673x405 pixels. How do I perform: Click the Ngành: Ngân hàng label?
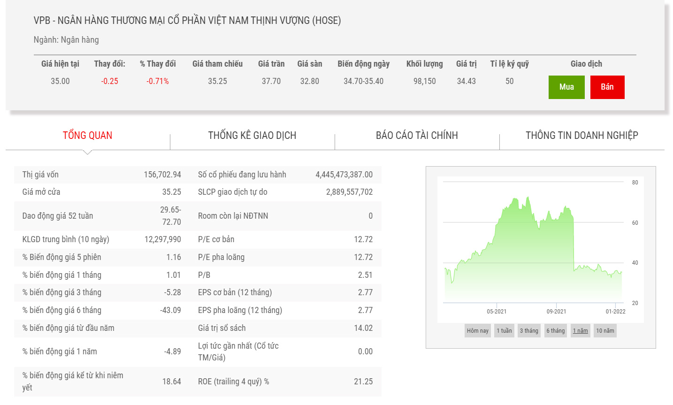[66, 40]
